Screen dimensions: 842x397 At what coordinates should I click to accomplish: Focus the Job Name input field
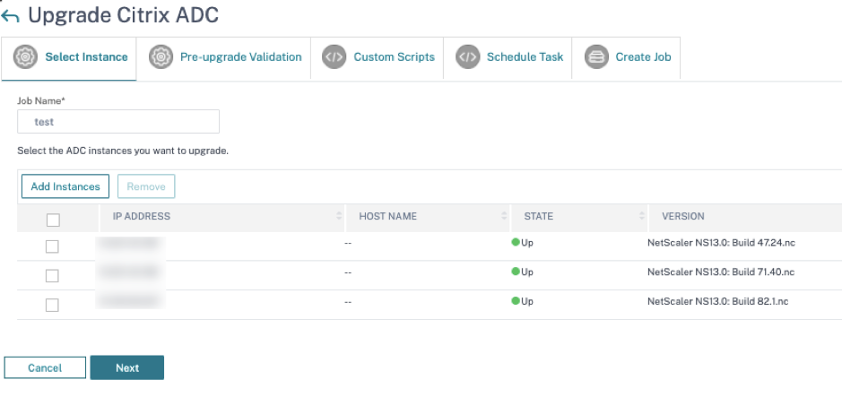118,122
